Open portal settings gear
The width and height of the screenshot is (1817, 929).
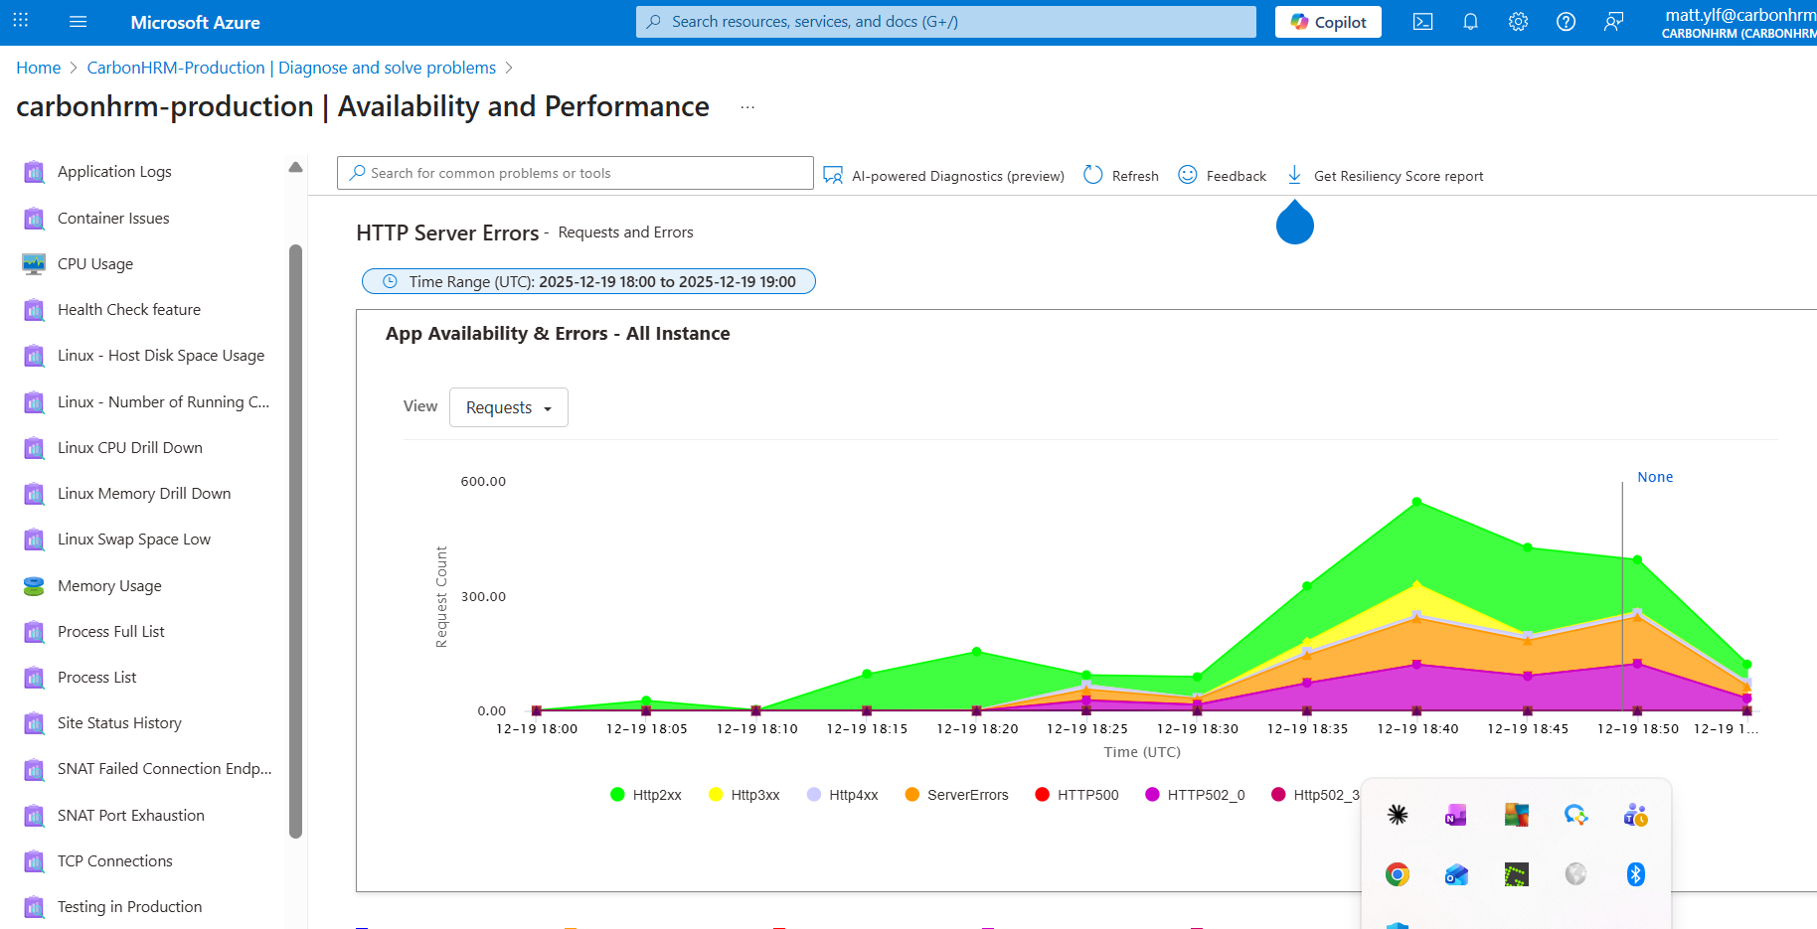point(1518,22)
